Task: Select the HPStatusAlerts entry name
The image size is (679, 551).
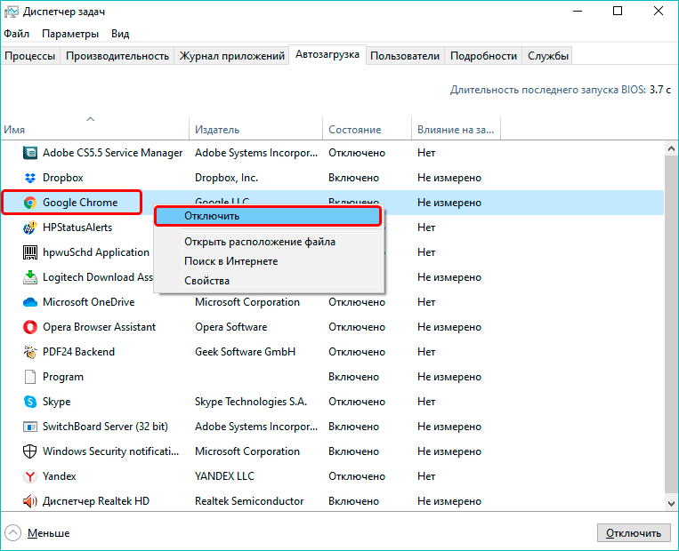Action: pyautogui.click(x=77, y=228)
